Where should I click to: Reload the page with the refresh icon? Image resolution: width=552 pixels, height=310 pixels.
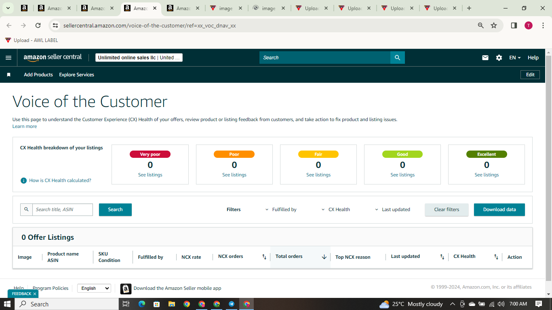click(38, 25)
